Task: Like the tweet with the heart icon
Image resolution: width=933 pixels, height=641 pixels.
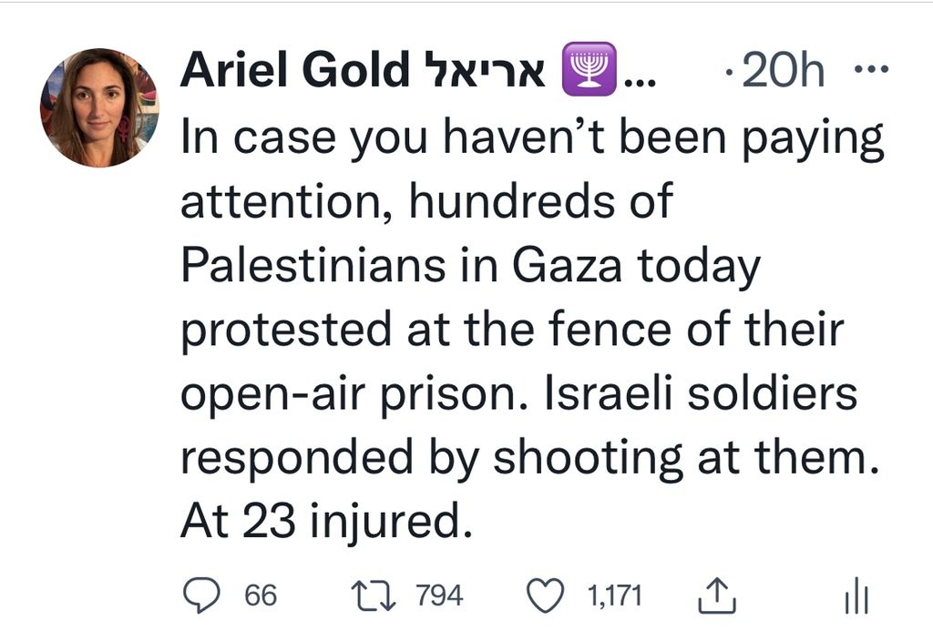Action: [x=547, y=596]
